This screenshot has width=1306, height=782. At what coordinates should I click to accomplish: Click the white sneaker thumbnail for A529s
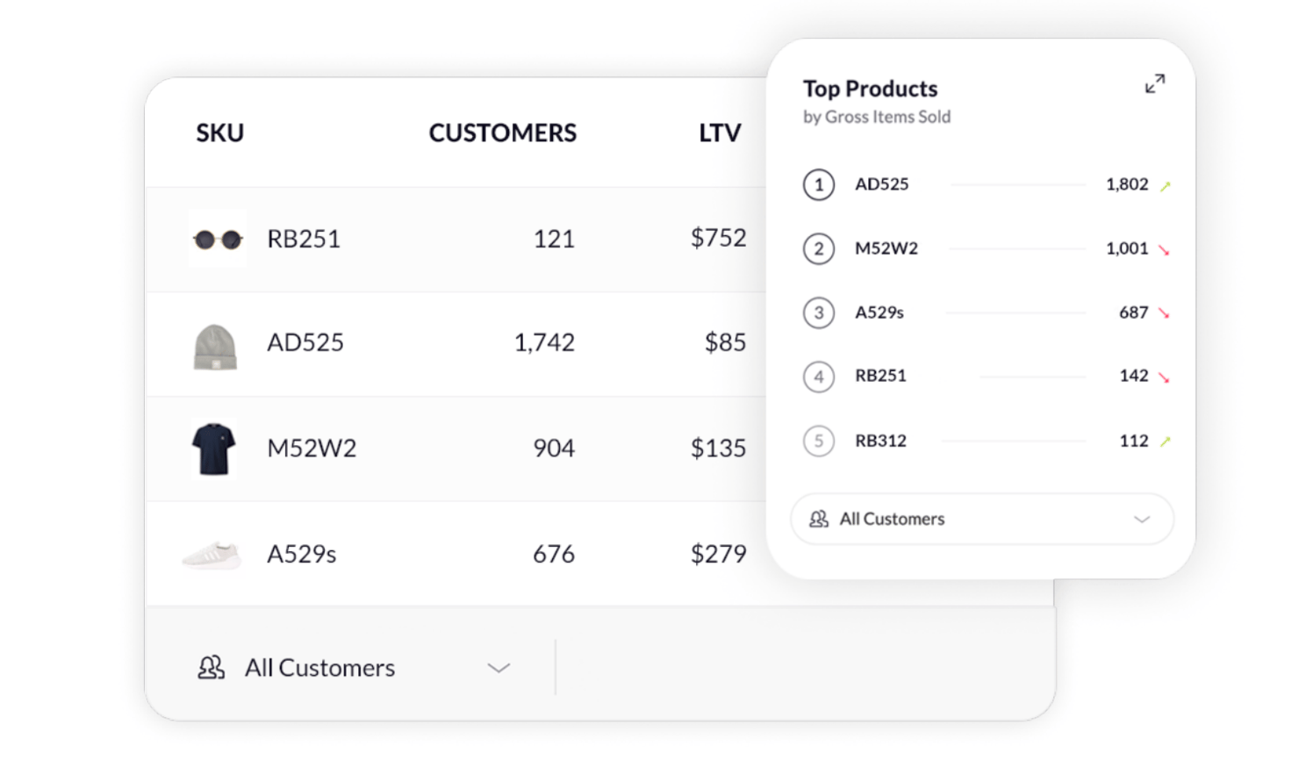point(212,555)
